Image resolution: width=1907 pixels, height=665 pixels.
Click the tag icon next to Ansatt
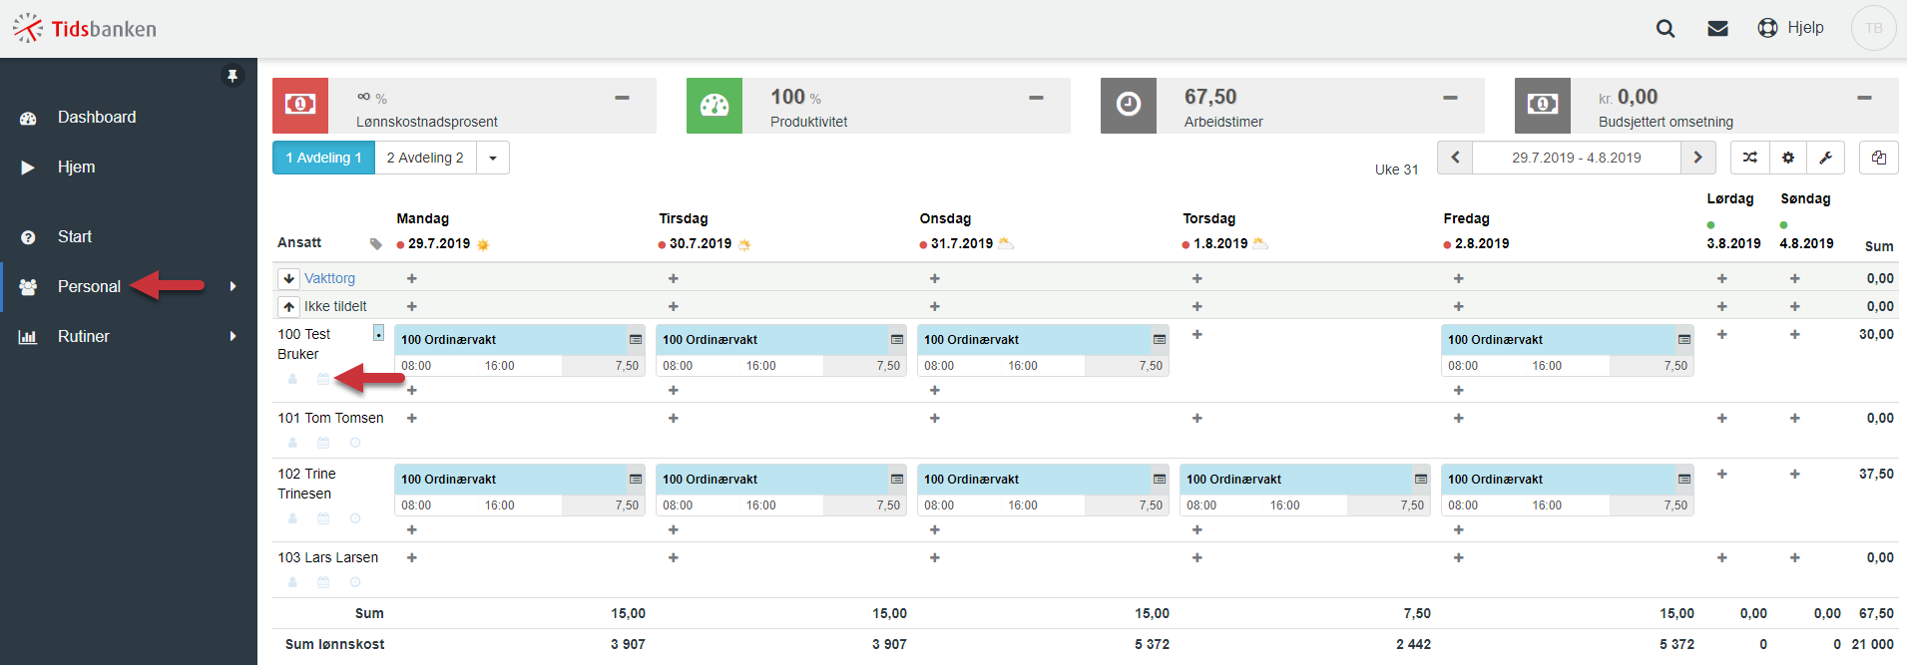click(376, 243)
